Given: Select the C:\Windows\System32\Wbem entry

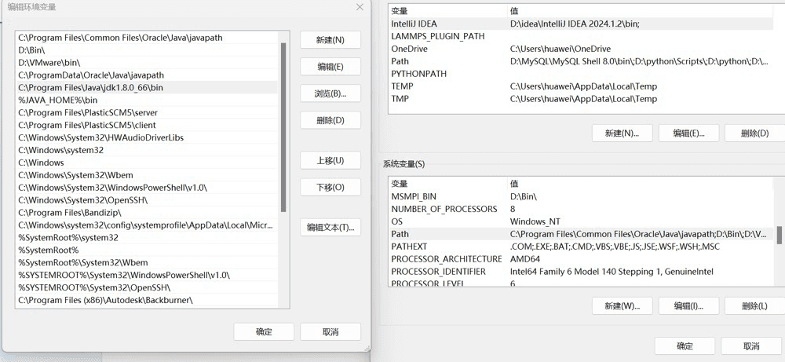Looking at the screenshot, I should (x=146, y=175).
